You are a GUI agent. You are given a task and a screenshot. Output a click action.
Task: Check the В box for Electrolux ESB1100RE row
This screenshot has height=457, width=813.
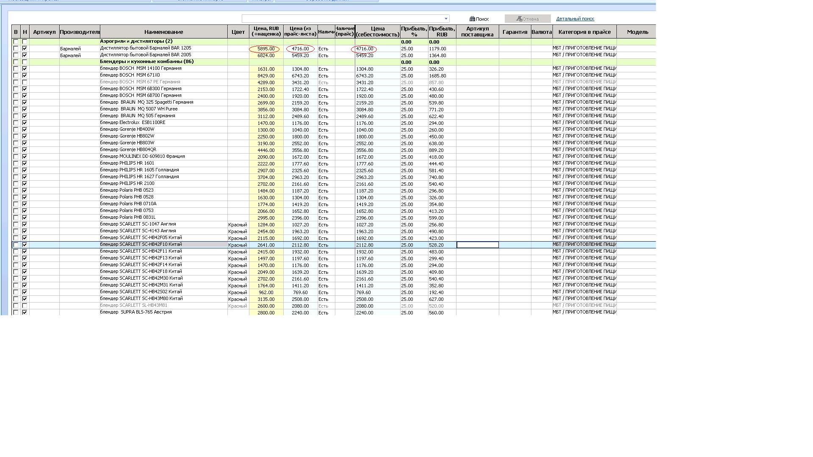tap(16, 123)
